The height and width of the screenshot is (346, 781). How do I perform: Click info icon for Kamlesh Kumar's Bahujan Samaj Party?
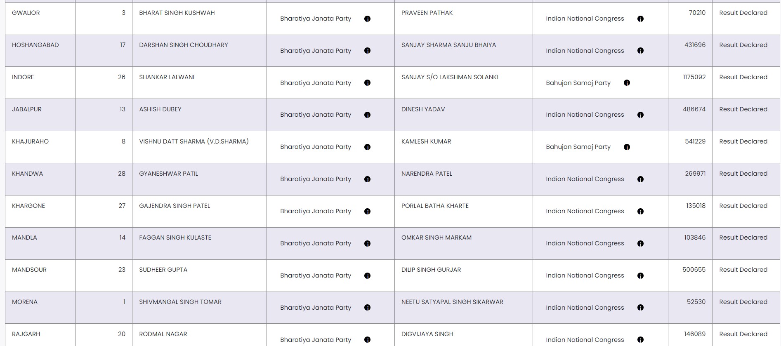pos(627,147)
